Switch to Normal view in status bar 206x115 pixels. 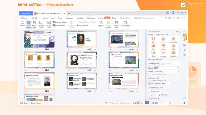[x=134, y=103]
